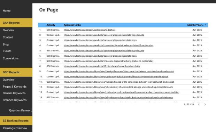This screenshot has height=132, width=216.
Task: Select the GSC Reports section header
Action: coord(16,72)
